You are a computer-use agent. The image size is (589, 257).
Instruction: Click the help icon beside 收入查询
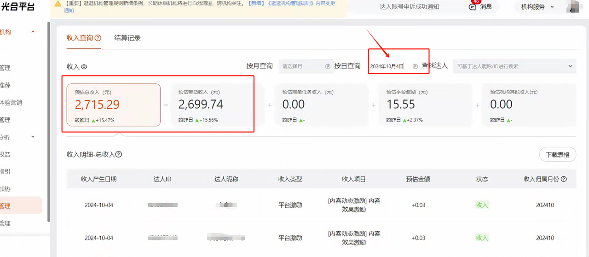98,38
